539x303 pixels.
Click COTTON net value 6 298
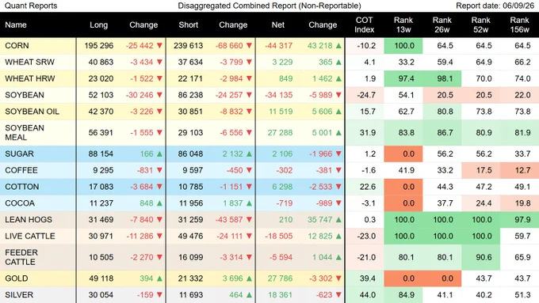pos(282,187)
